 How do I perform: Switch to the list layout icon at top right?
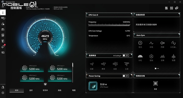click(x=166, y=8)
